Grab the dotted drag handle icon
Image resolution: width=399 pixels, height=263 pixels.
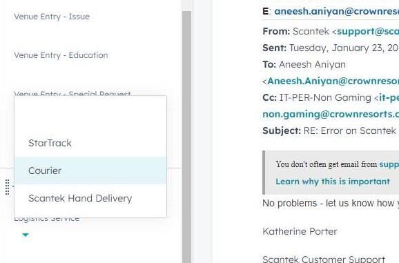8,187
